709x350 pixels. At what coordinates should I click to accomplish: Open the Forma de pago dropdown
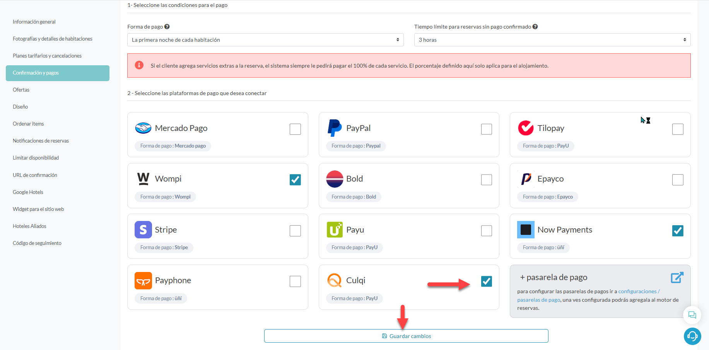265,40
